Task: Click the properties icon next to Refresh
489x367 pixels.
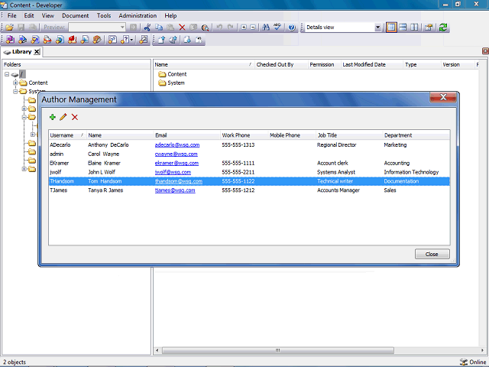Action: point(429,28)
